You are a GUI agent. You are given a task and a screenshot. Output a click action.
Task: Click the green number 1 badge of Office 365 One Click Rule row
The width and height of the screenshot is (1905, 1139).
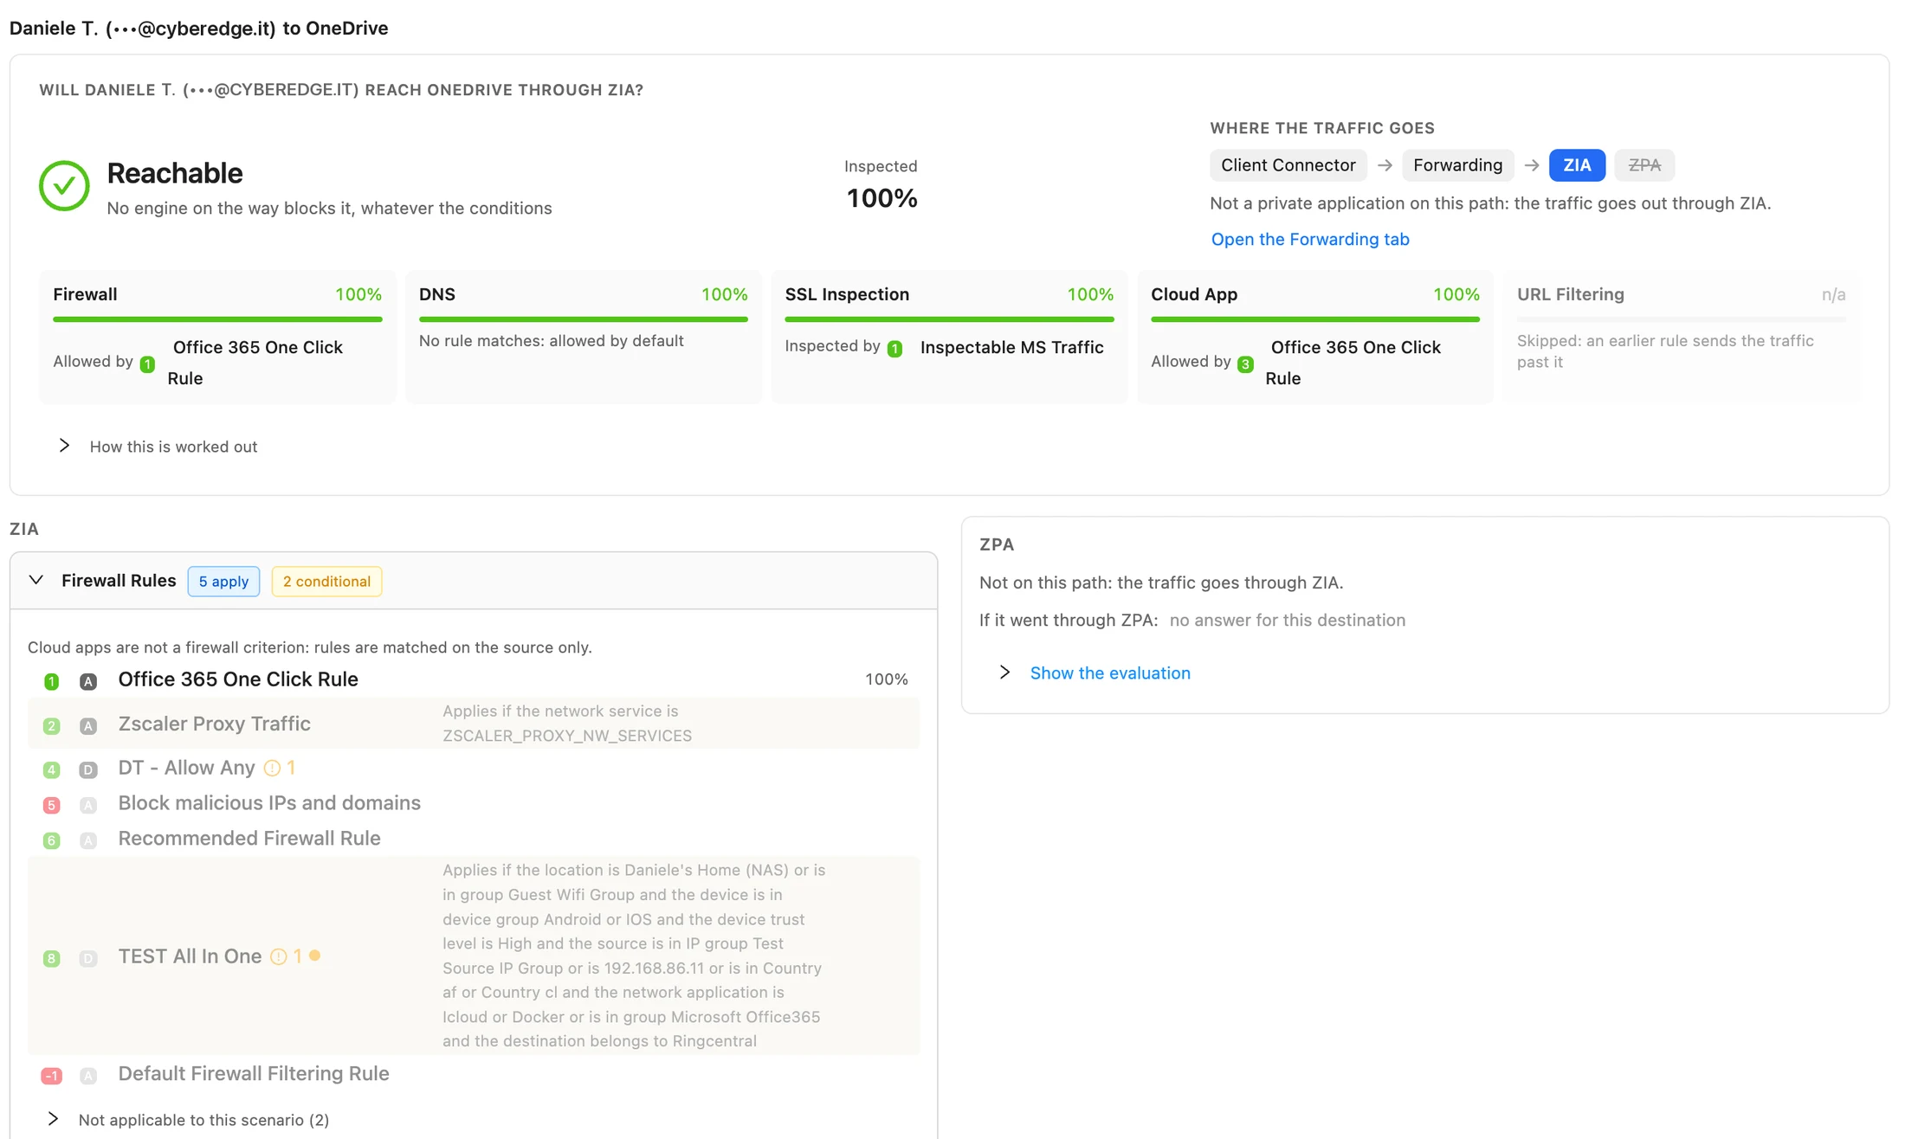tap(52, 682)
